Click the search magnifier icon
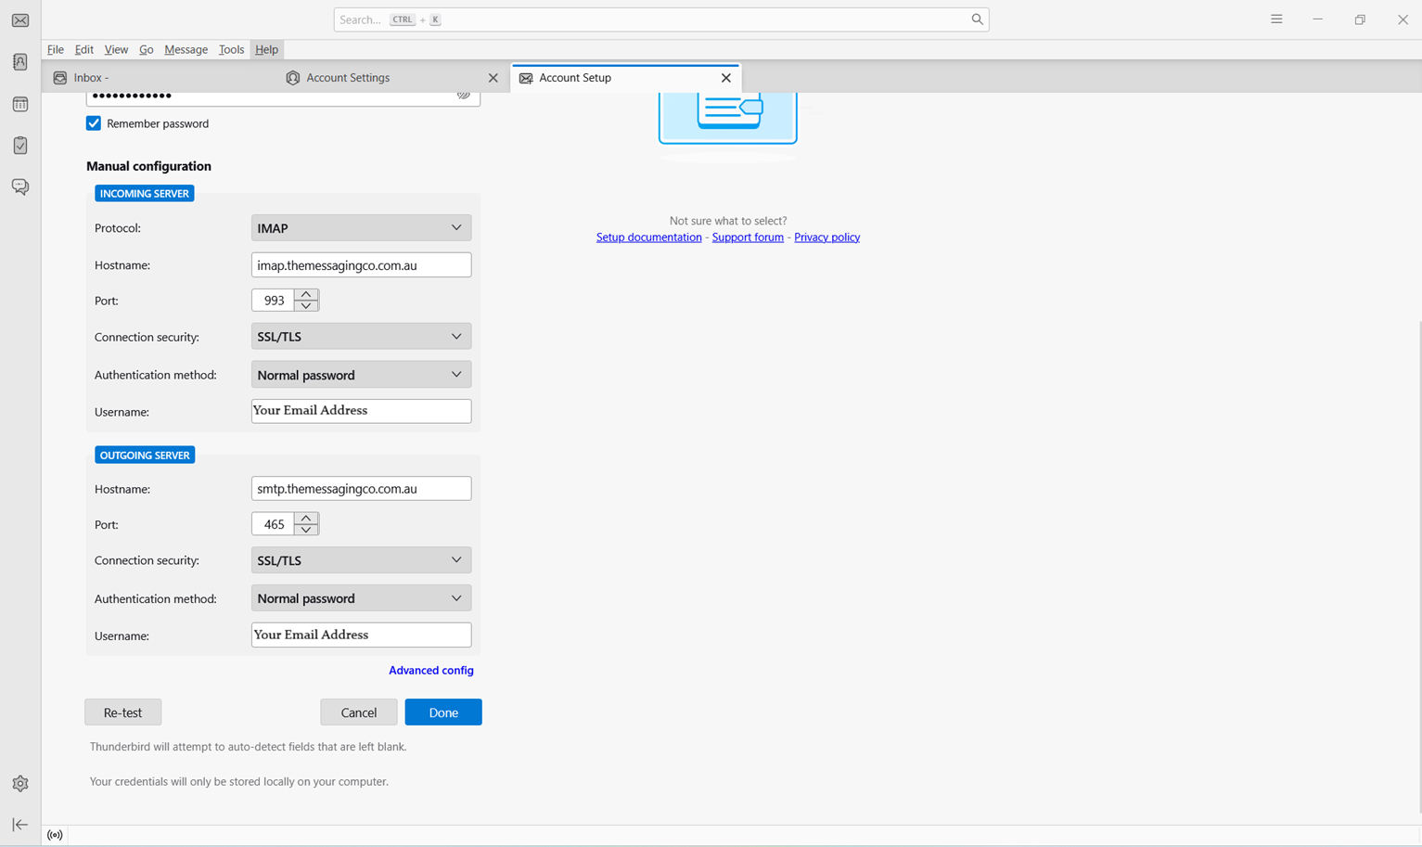Viewport: 1422px width, 847px height. click(x=977, y=19)
